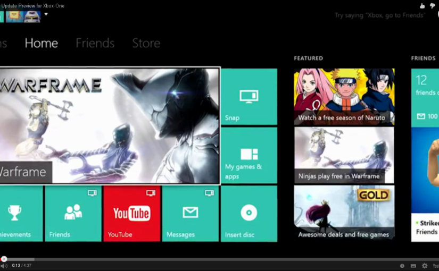439x271 pixels.
Task: Open the large Warframe game tile
Action: (110, 125)
